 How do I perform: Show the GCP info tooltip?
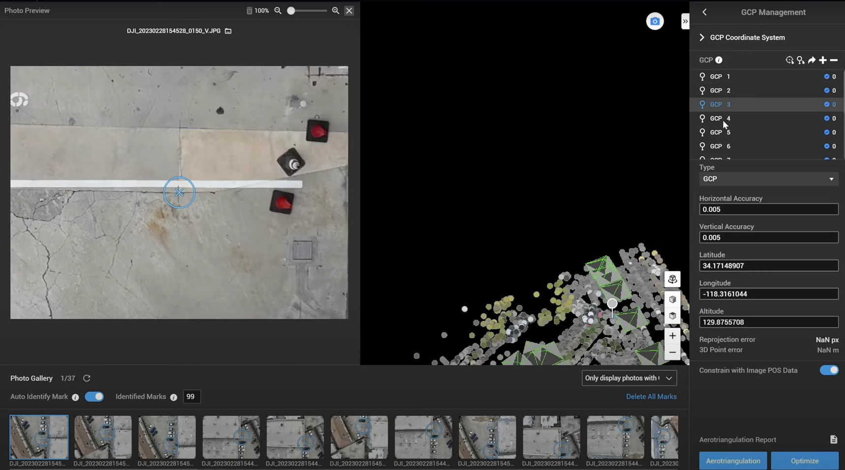click(x=719, y=60)
